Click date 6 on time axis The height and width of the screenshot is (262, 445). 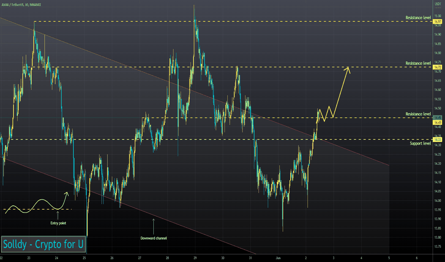click(417, 258)
